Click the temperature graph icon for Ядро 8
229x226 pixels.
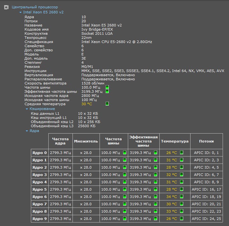coord(182,211)
